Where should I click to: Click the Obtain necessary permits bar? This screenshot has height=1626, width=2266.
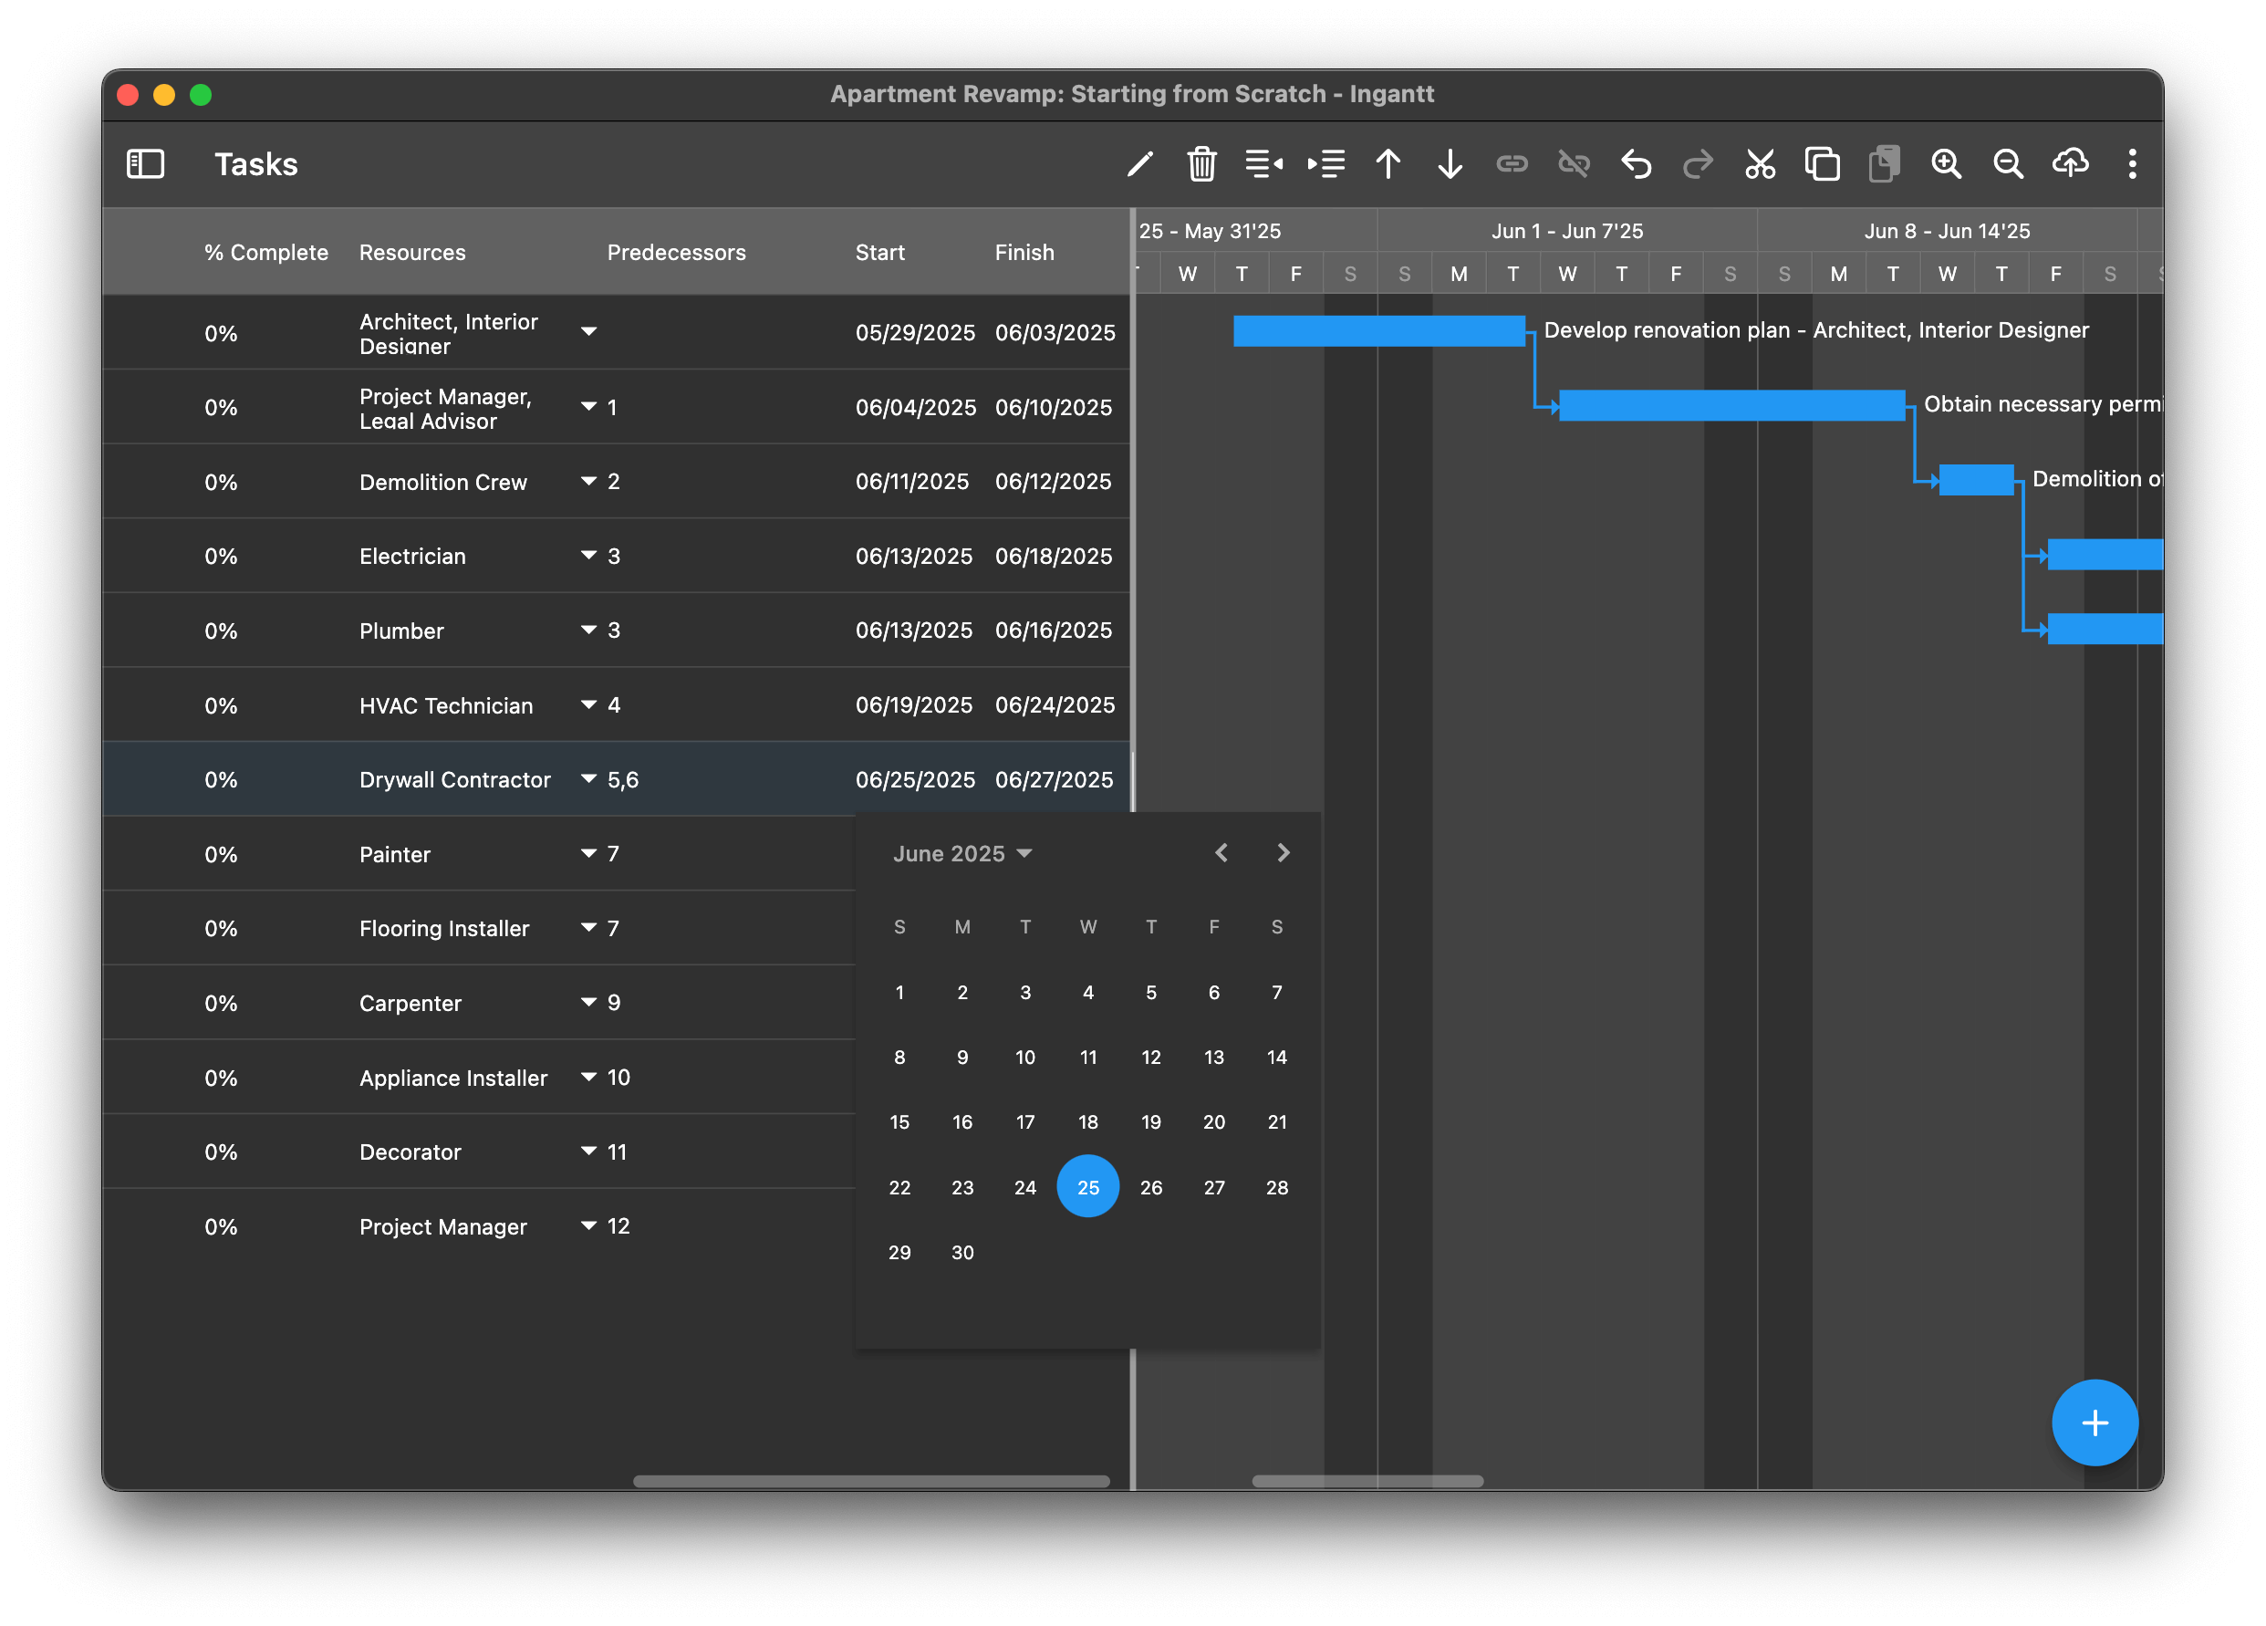click(1731, 406)
